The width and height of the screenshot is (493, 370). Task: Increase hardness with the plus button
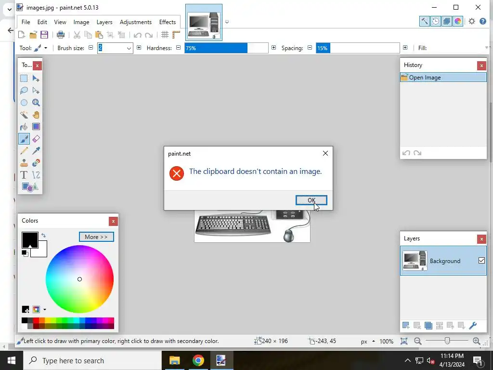(x=273, y=48)
